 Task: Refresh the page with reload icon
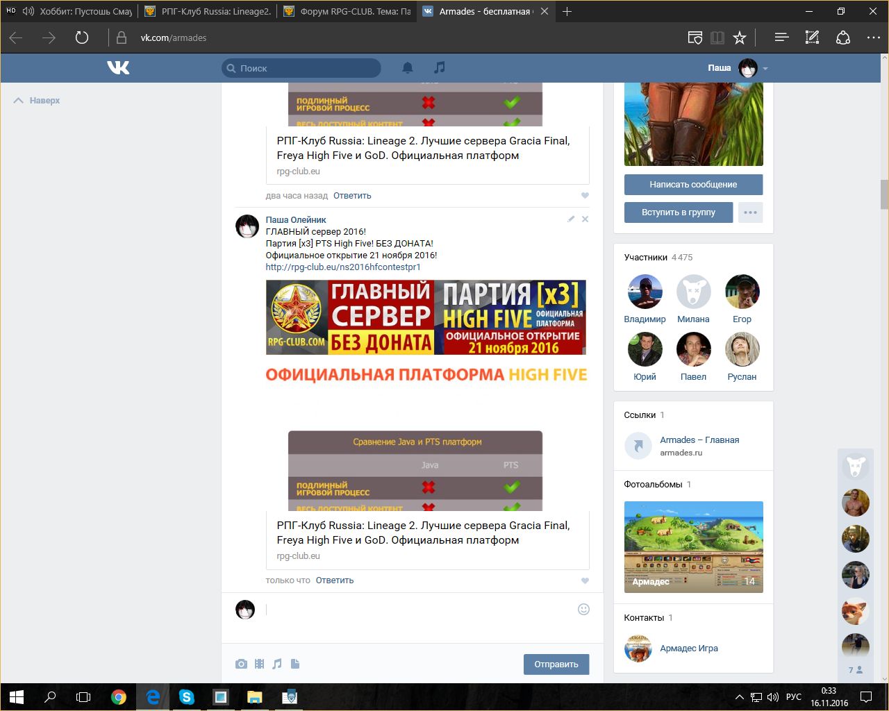[82, 37]
